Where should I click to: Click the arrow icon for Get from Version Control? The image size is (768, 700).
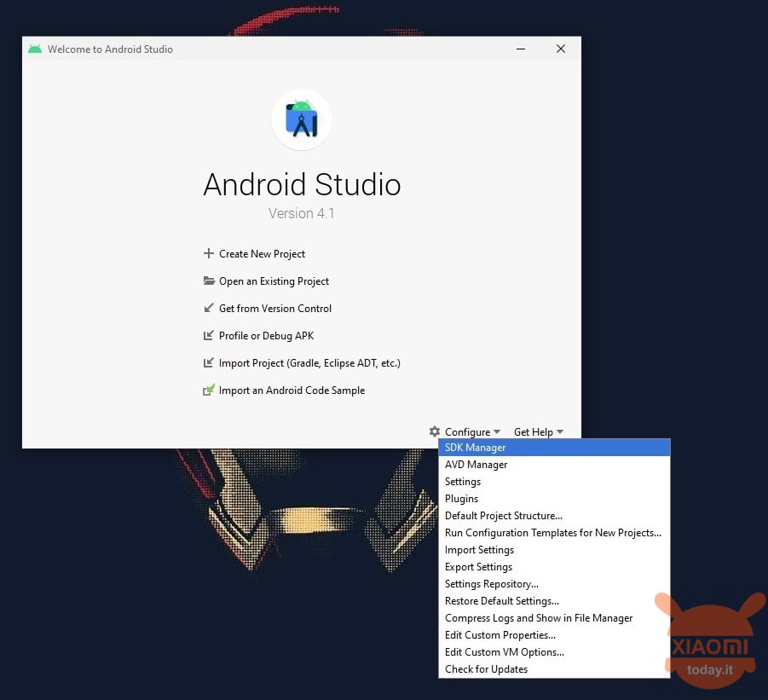coord(209,308)
